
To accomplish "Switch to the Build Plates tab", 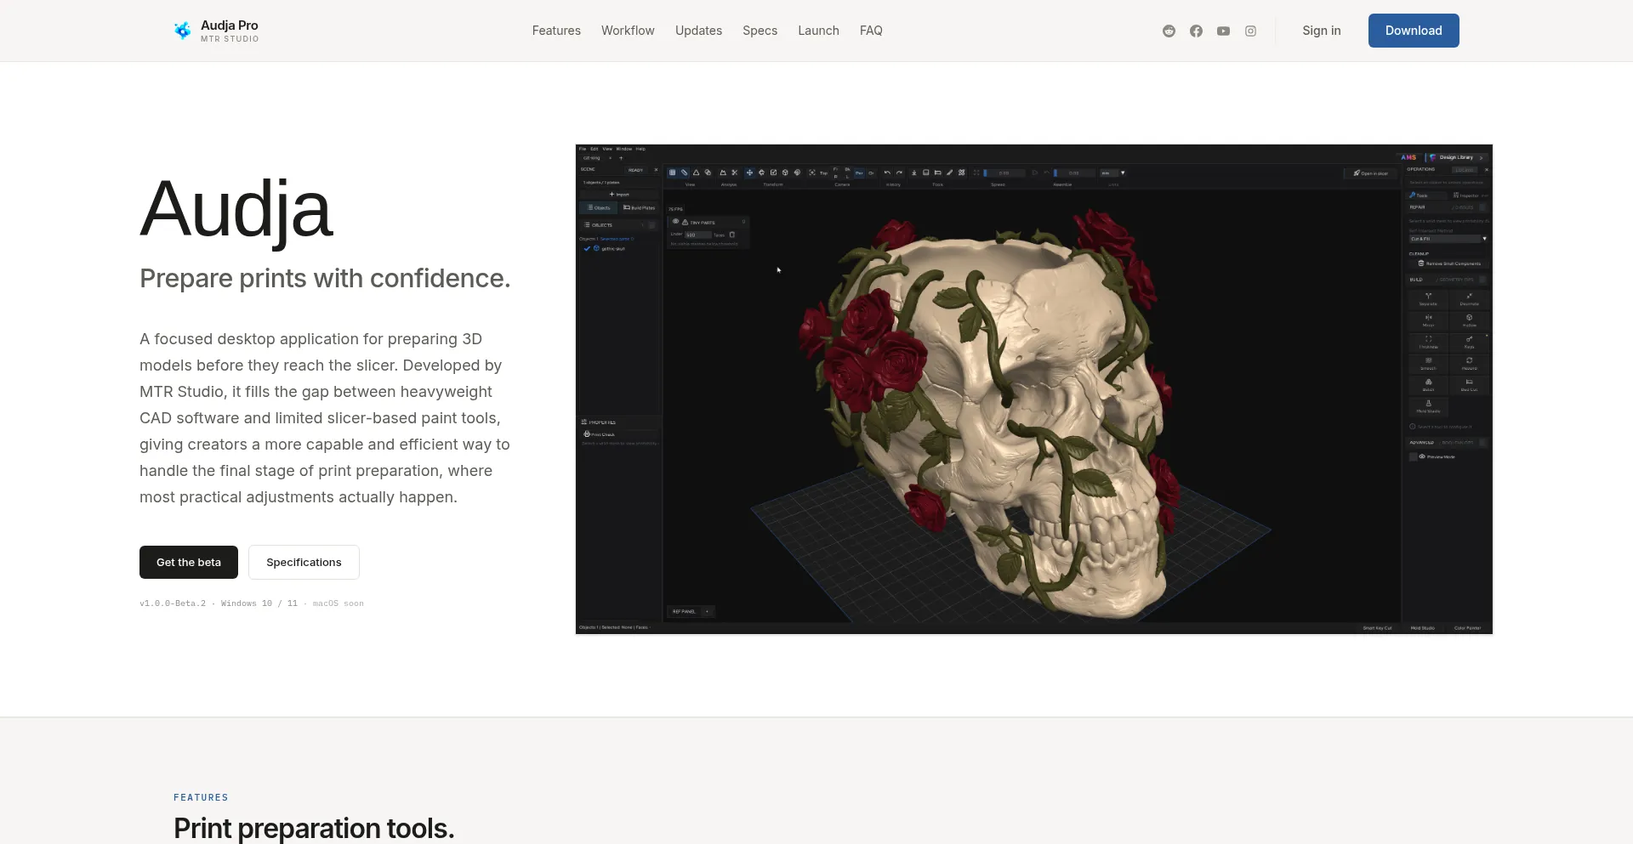I will pyautogui.click(x=639, y=207).
